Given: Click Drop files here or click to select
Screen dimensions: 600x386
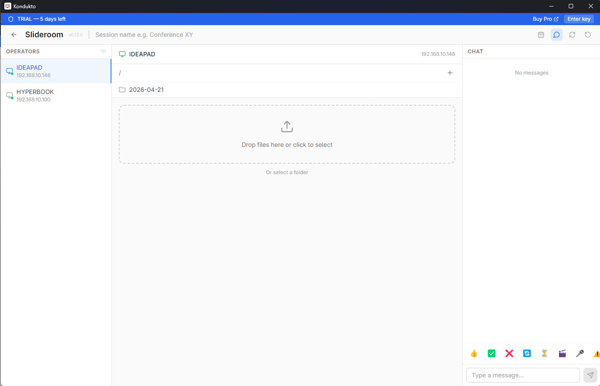Looking at the screenshot, I should [287, 145].
